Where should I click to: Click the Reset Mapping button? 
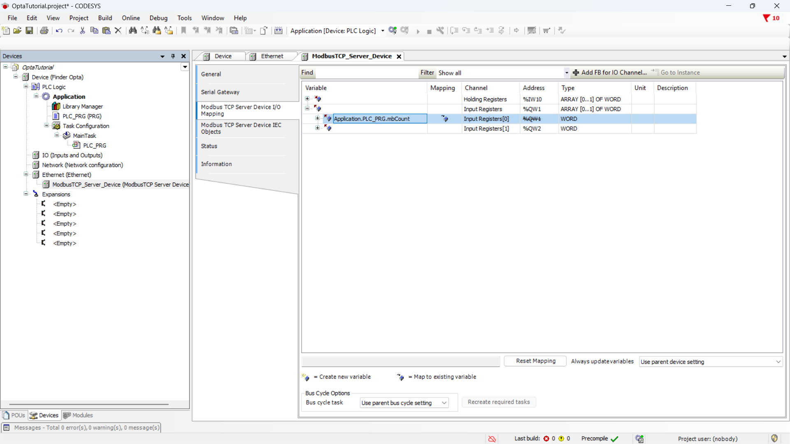tap(535, 361)
